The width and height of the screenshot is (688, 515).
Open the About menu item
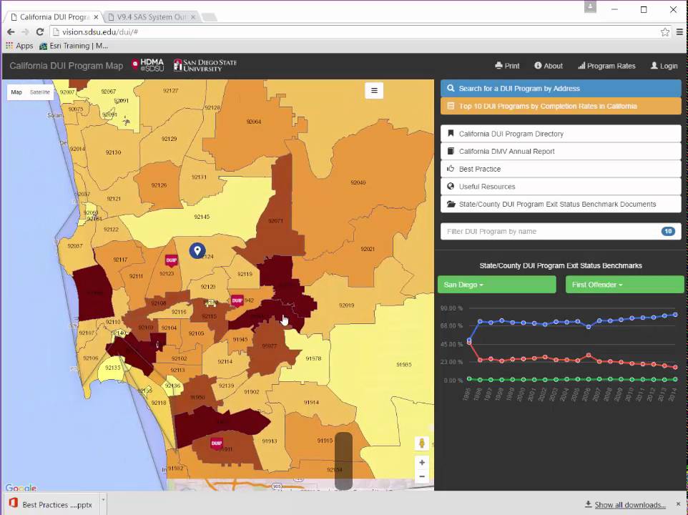(549, 66)
